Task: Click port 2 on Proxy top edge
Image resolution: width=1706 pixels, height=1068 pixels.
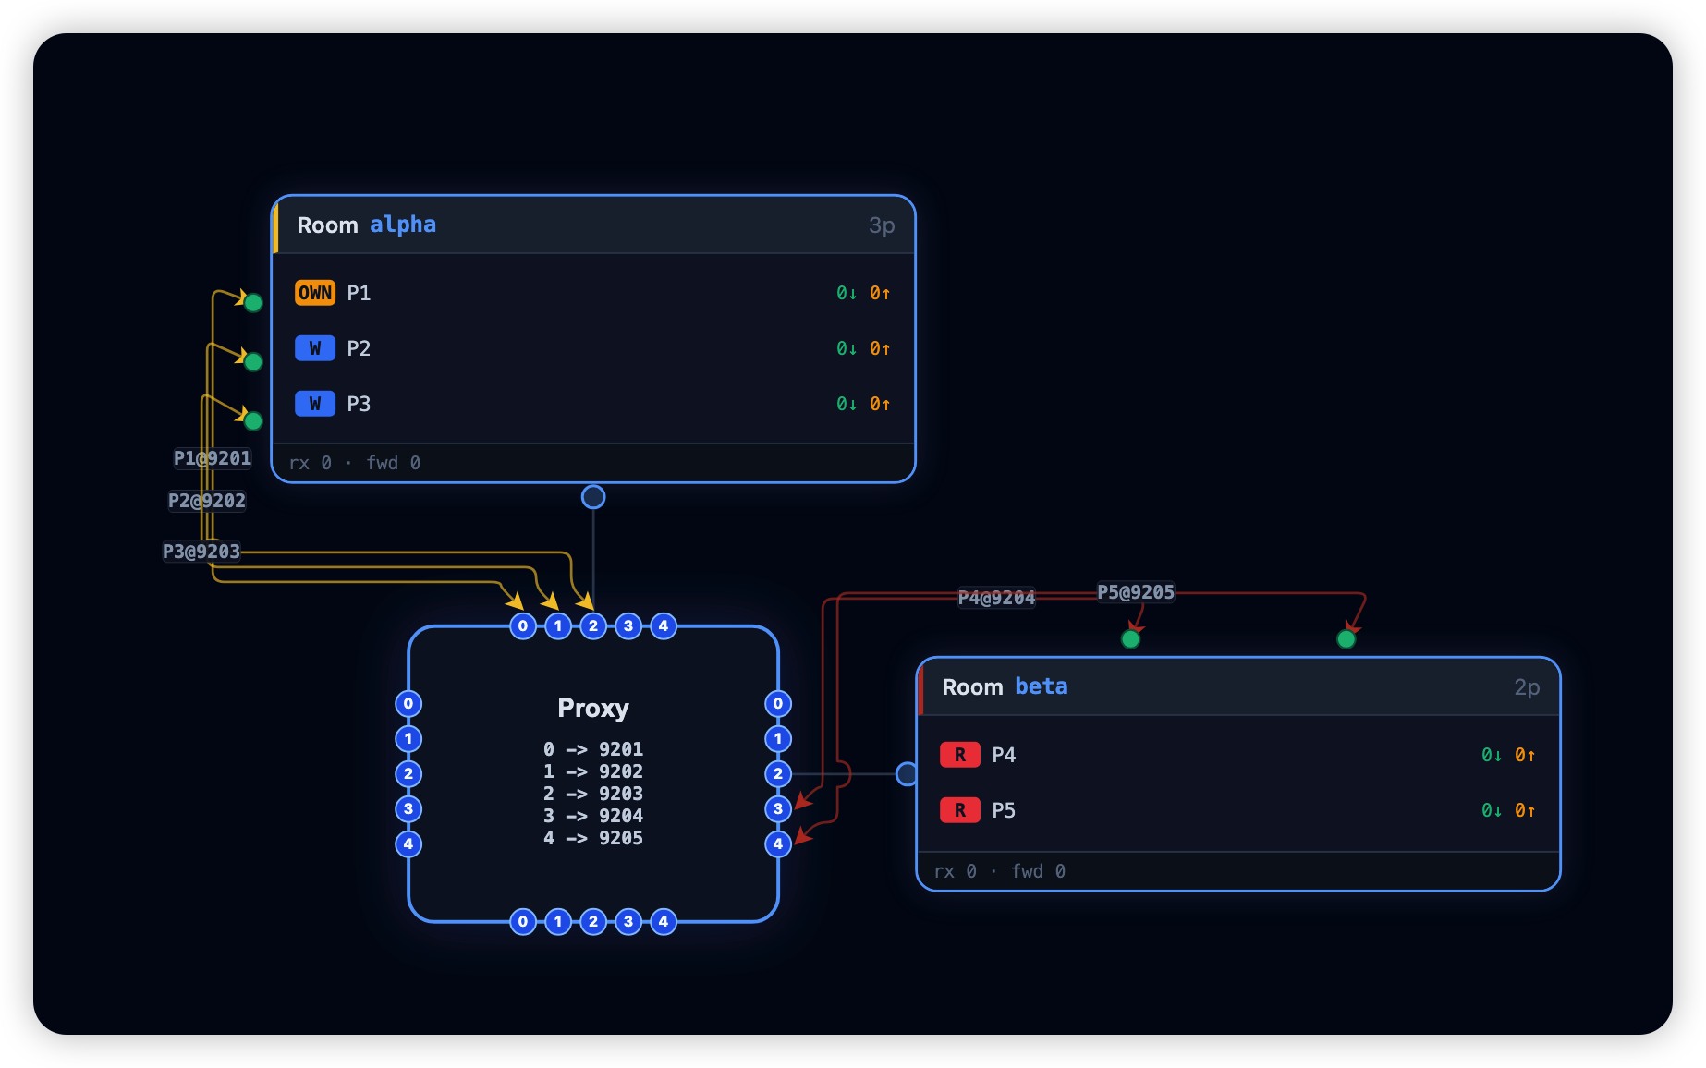Action: pos(593,626)
